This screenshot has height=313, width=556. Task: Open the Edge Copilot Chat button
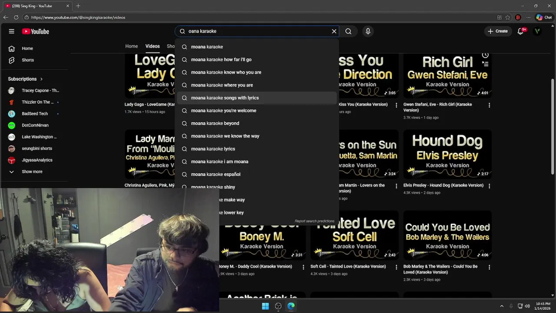(544, 17)
